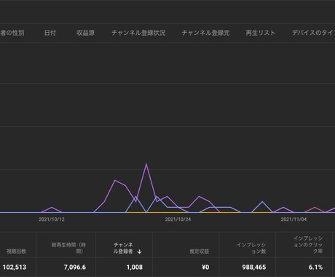The width and height of the screenshot is (335, 277).
Task: Open the 収益源 tab
Action: click(x=85, y=33)
